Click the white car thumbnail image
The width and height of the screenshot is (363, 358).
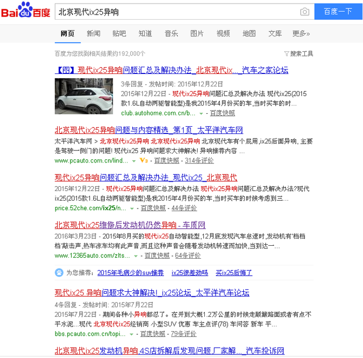[83, 96]
